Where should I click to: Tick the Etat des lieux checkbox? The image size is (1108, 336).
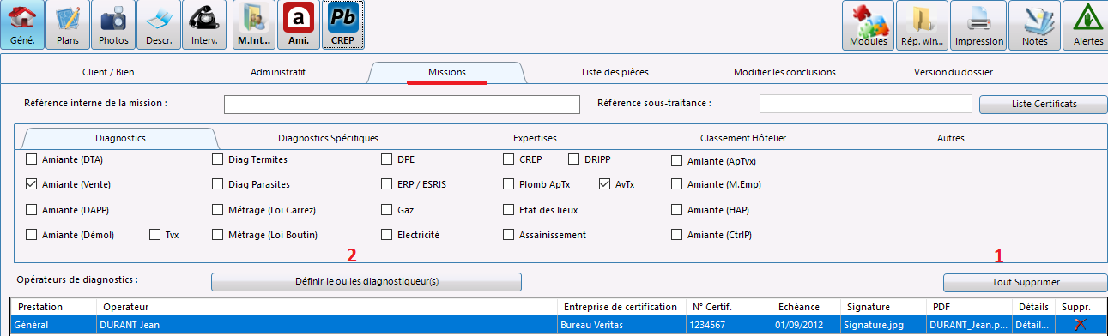510,209
